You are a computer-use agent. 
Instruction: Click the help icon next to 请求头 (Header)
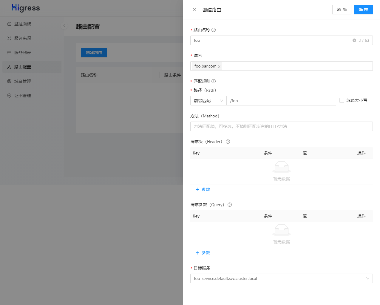[228, 142]
